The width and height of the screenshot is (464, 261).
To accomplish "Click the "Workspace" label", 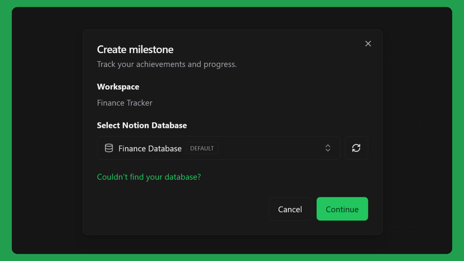I will coord(118,87).
